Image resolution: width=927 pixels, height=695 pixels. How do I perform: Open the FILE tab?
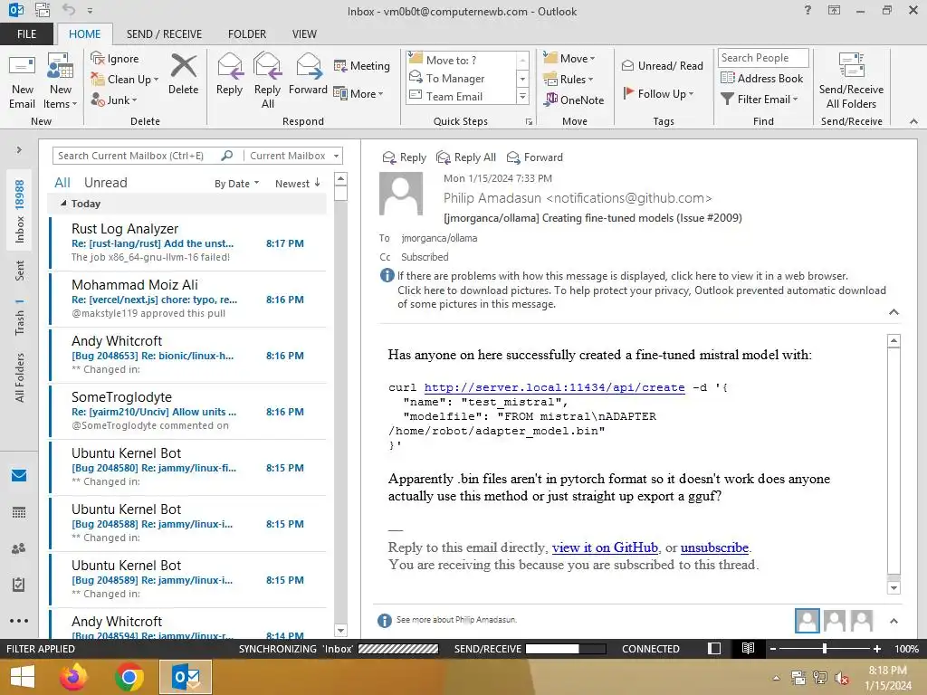point(26,34)
